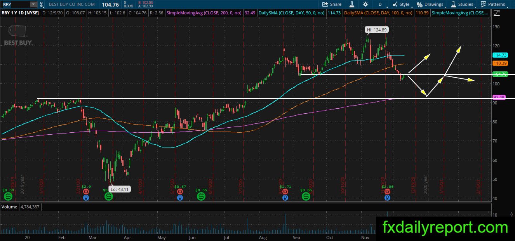Open the D time frame selector
This screenshot has width=515, height=241.
tap(380, 4)
